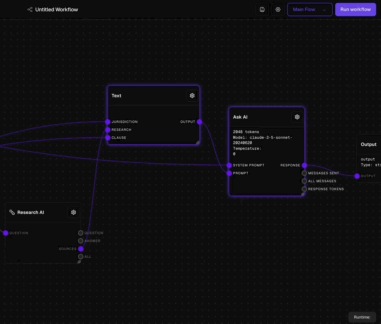Viewport: 381px width, 324px height.
Task: Click the save icon in the top toolbar
Action: [x=262, y=9]
